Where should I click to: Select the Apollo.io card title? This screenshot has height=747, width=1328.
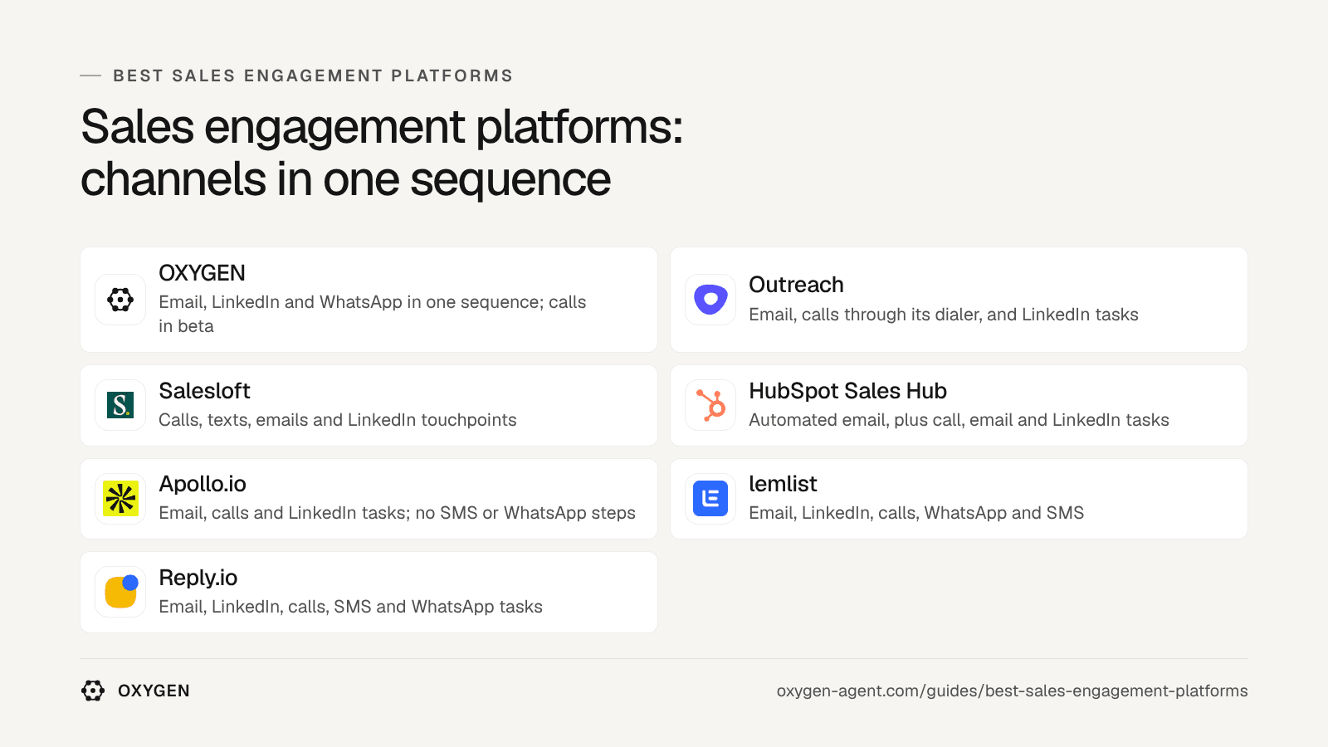pos(203,484)
